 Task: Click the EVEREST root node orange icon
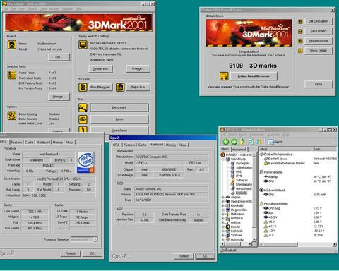(222, 155)
